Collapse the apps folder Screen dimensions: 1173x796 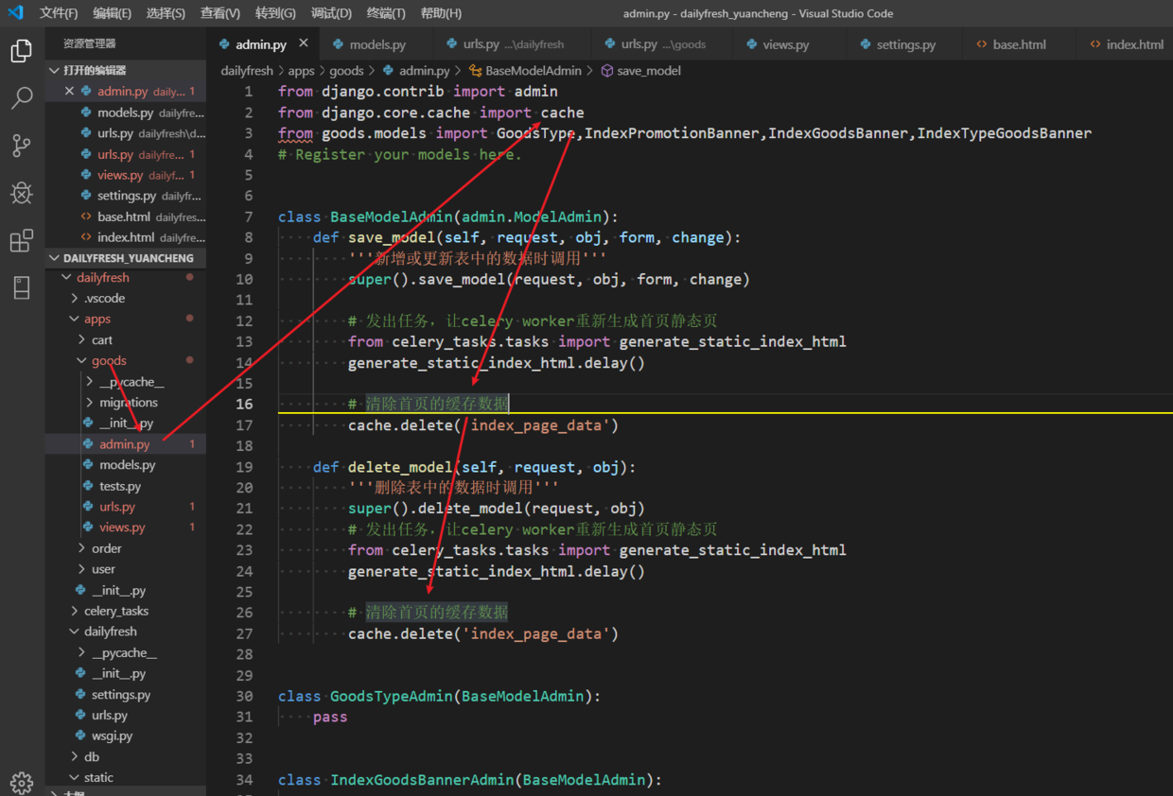pyautogui.click(x=126, y=320)
